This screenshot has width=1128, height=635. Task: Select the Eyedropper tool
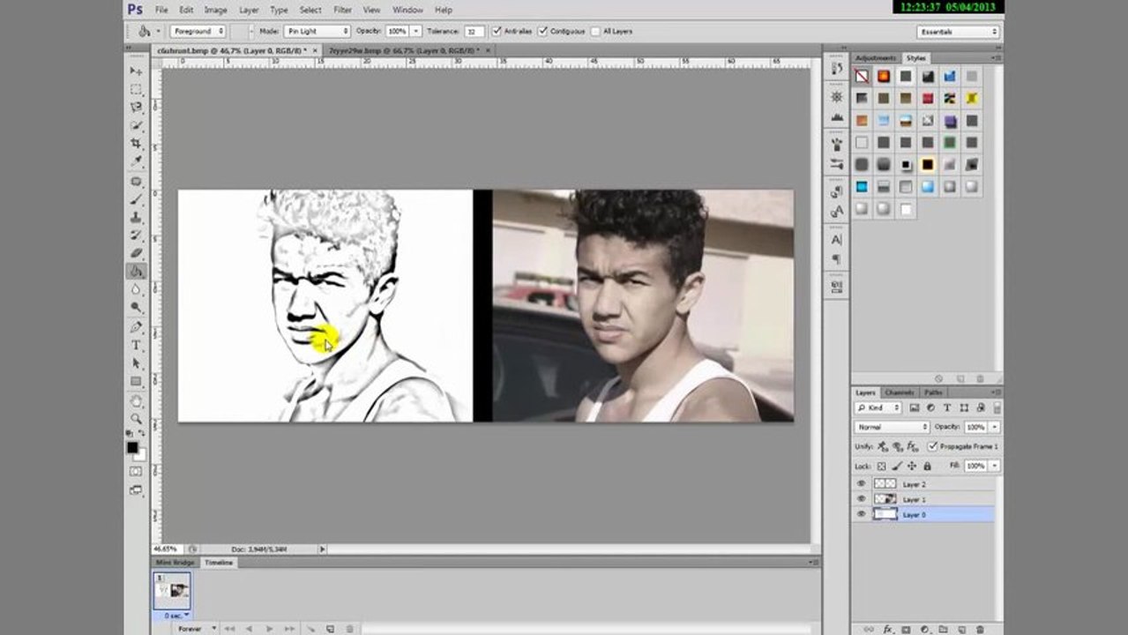(136, 162)
